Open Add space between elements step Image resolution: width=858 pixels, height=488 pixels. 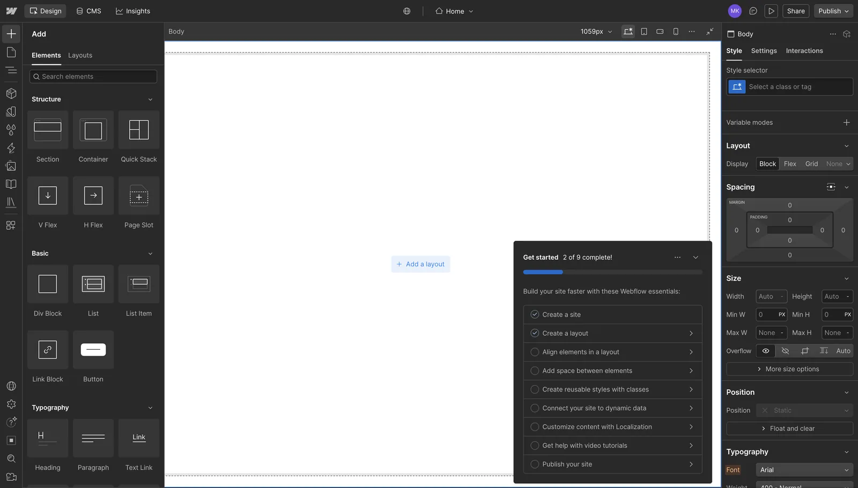(612, 371)
